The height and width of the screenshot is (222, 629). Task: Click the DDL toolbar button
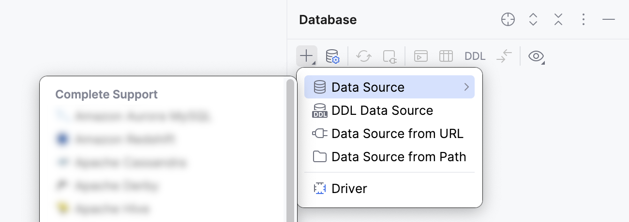475,56
